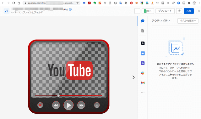Image resolution: width=201 pixels, height=119 pixels.
Task: Open the すべてのファイルとフォルダ breadcrumb link
Action: click(28, 13)
